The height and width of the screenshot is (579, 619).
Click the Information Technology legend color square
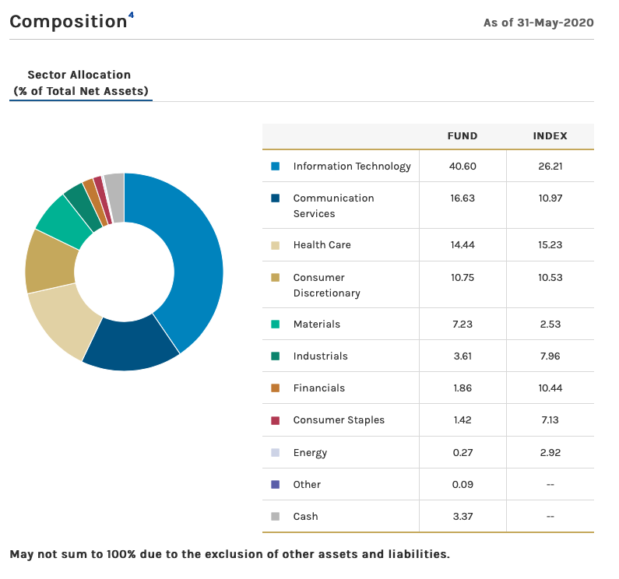(275, 166)
